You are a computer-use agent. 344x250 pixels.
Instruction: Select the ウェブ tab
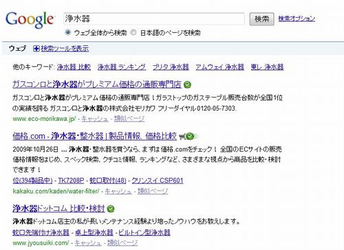(x=17, y=49)
